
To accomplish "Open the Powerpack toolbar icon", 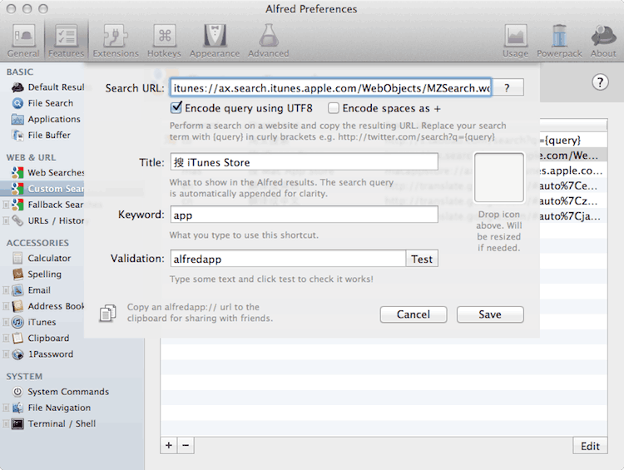I will (x=559, y=41).
